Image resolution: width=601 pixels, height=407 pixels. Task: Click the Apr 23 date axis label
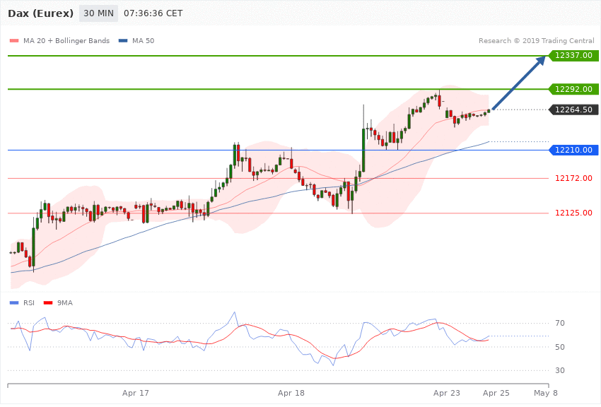pos(447,393)
